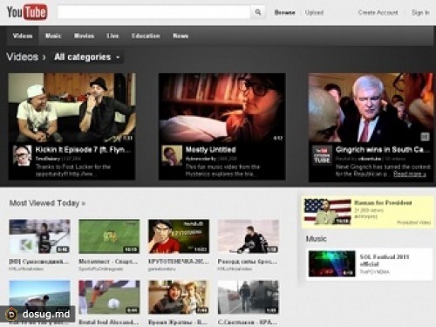Click the Music section heading
The image size is (436, 327).
point(317,239)
